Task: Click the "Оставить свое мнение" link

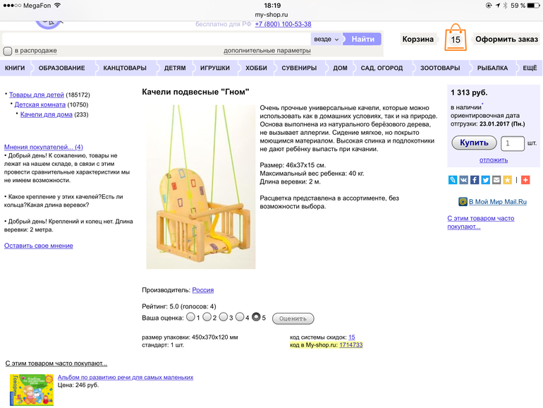Action: click(39, 246)
